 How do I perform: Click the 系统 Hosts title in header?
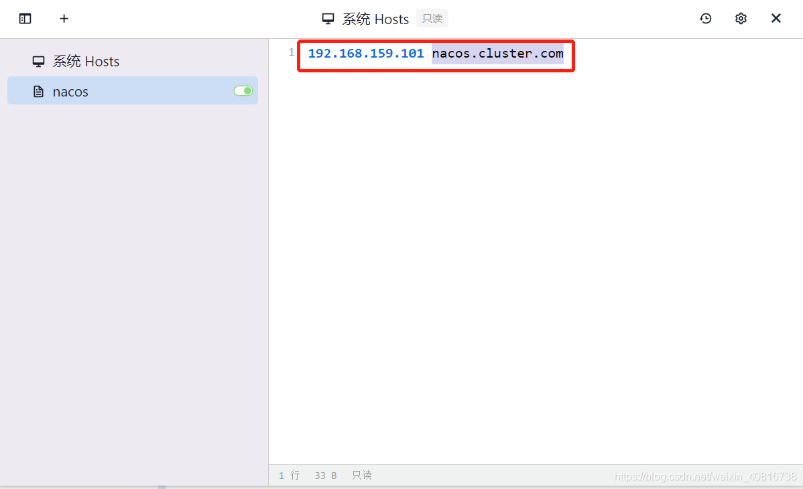click(x=375, y=19)
